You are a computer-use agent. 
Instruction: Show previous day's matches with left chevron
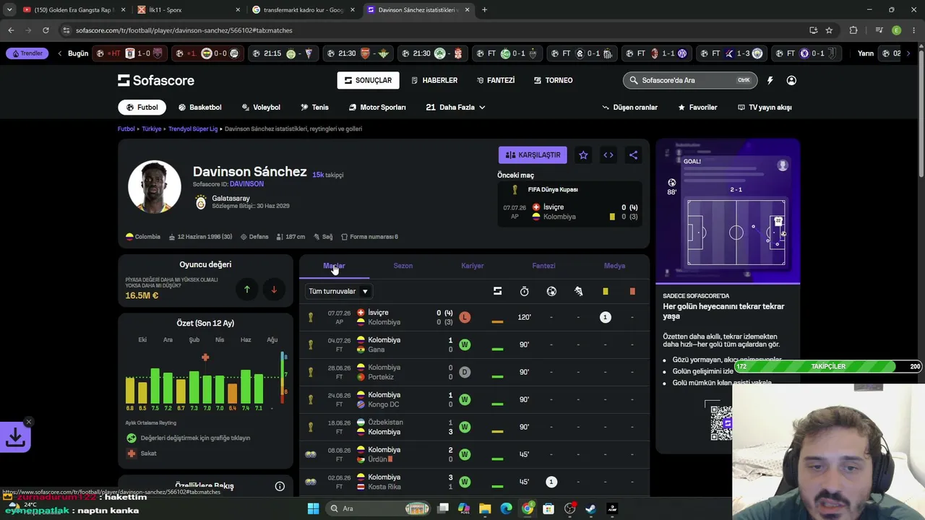tap(61, 53)
